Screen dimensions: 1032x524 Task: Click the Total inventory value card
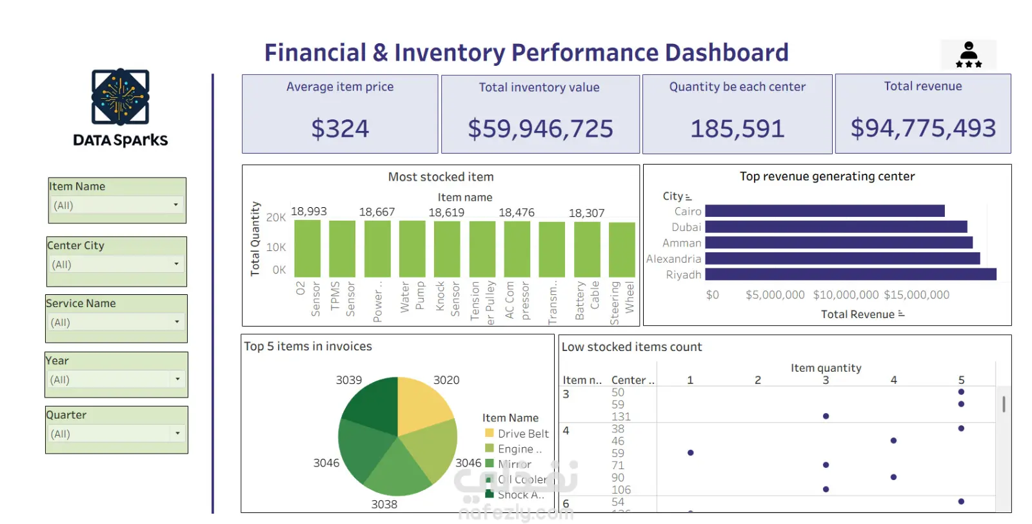click(540, 114)
